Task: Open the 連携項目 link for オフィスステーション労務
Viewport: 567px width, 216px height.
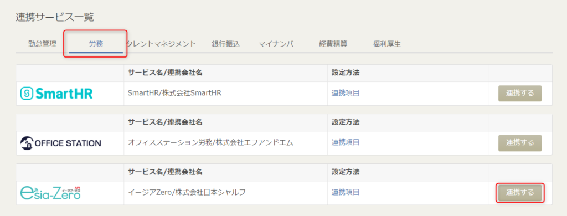Action: [346, 142]
